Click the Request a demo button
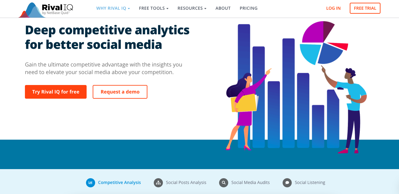 pyautogui.click(x=120, y=92)
